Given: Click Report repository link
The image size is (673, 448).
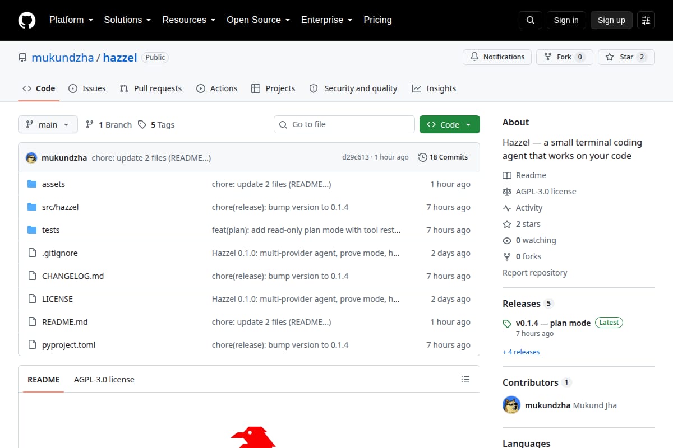Looking at the screenshot, I should tap(534, 273).
